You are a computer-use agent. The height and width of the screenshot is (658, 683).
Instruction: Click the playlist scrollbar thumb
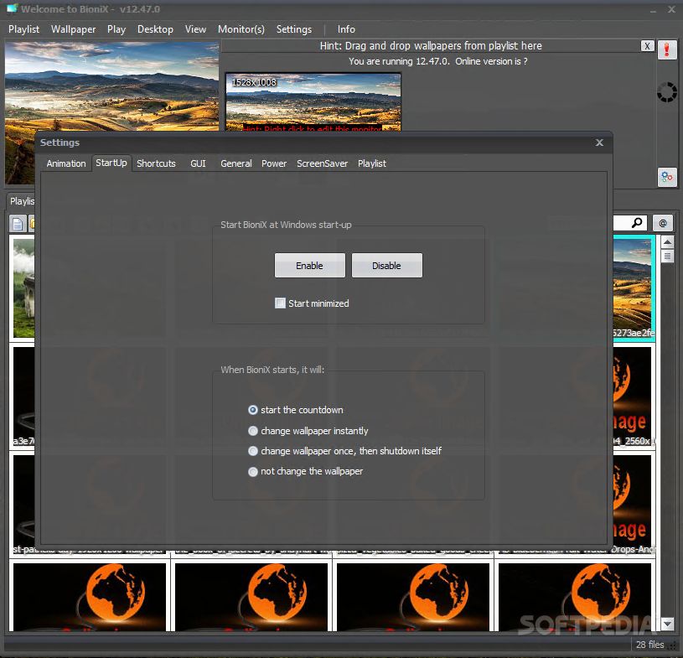click(x=667, y=256)
